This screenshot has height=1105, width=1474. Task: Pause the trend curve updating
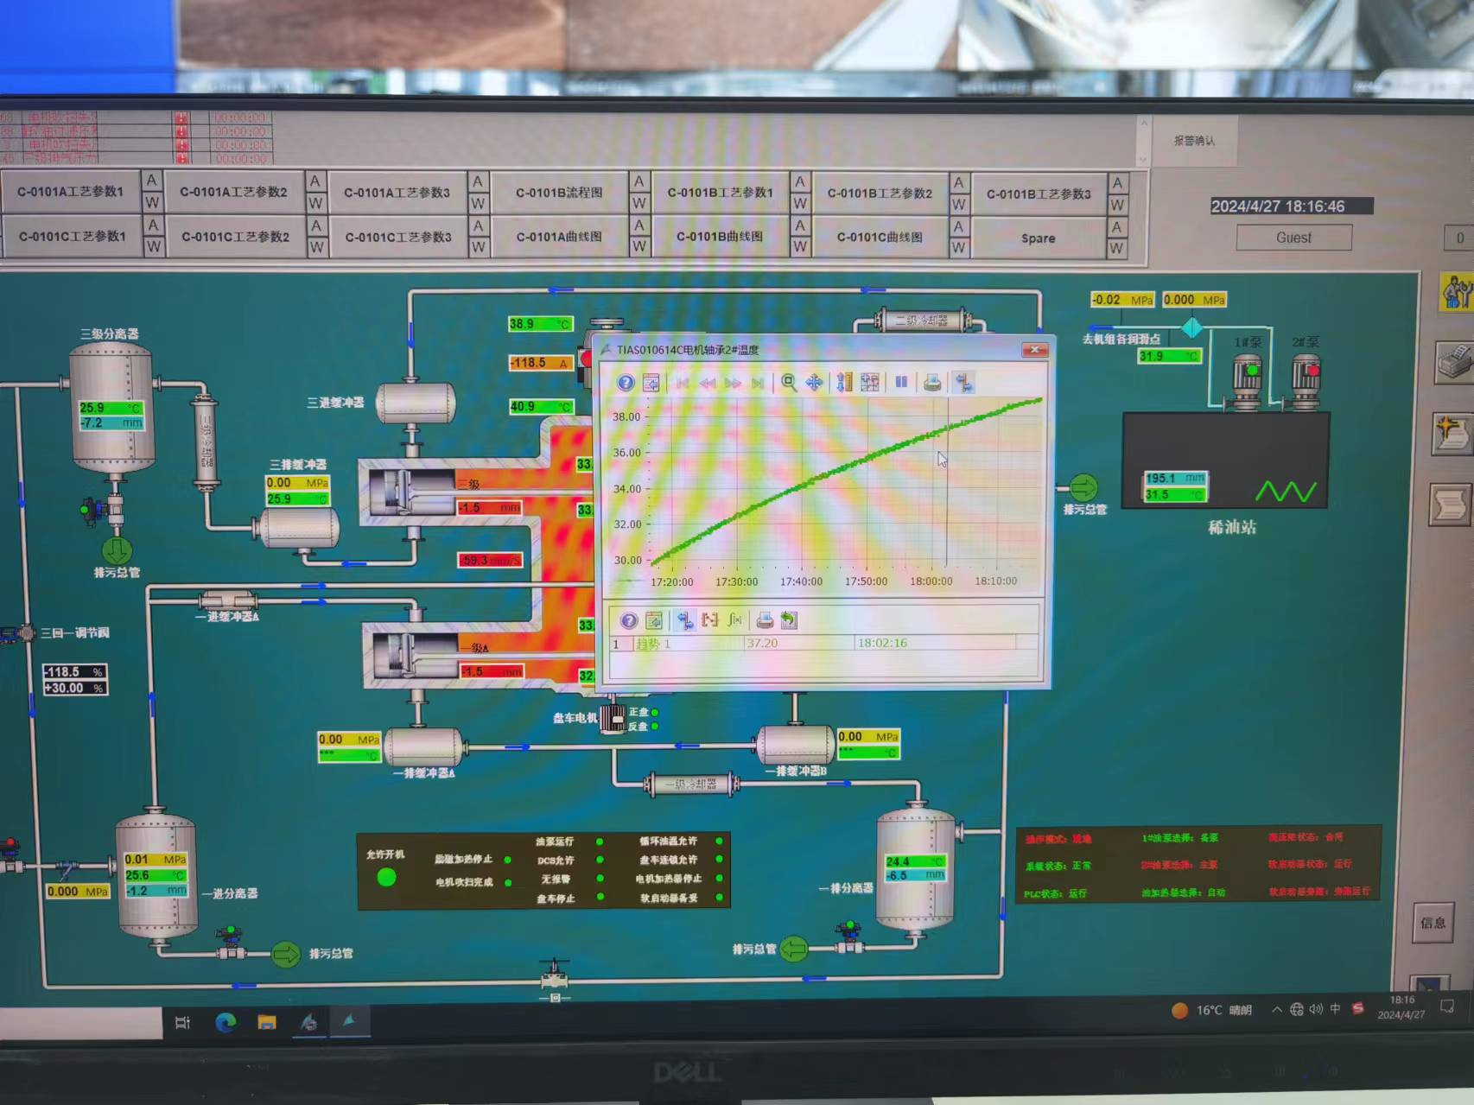[901, 383]
